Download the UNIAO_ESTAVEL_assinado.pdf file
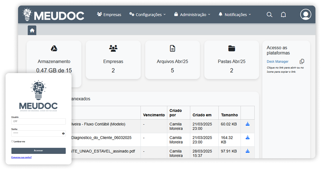This screenshot has height=170, width=321. click(x=247, y=151)
